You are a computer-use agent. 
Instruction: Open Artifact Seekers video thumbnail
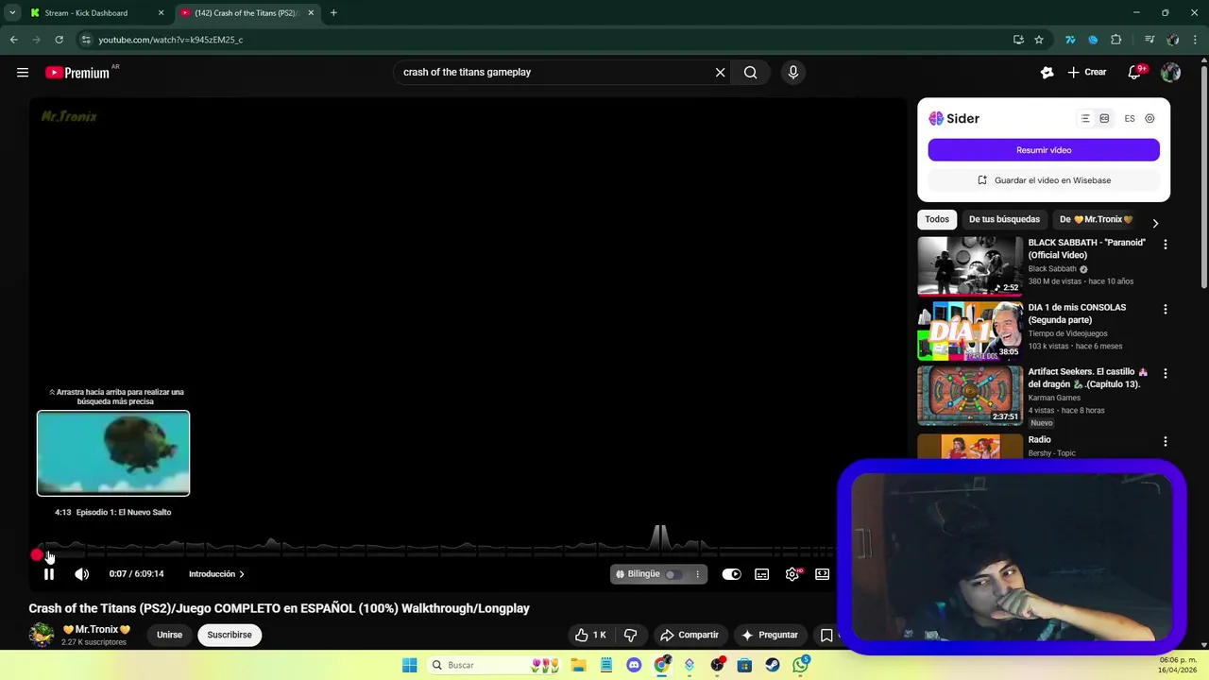[970, 396]
